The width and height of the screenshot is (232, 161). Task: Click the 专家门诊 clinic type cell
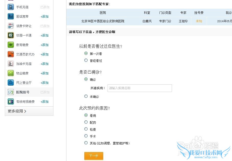(165, 21)
